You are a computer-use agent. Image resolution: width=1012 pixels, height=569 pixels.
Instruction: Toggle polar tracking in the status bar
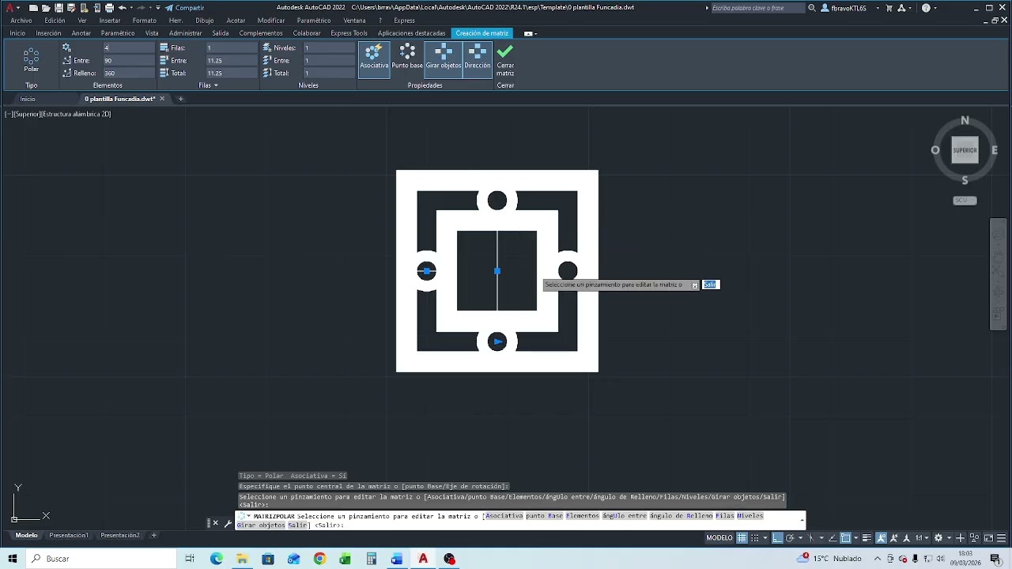[x=790, y=538]
